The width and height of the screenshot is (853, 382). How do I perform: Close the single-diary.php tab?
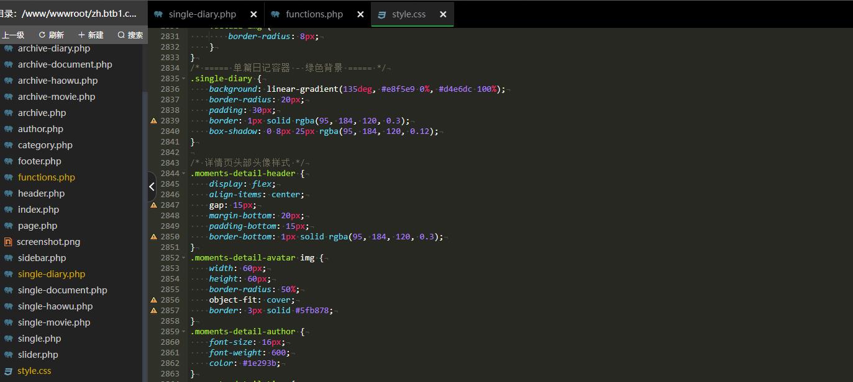point(253,14)
